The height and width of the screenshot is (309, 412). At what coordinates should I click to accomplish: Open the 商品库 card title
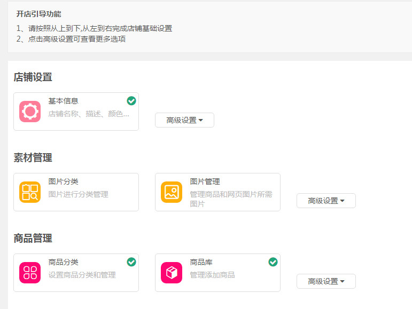pyautogui.click(x=201, y=262)
